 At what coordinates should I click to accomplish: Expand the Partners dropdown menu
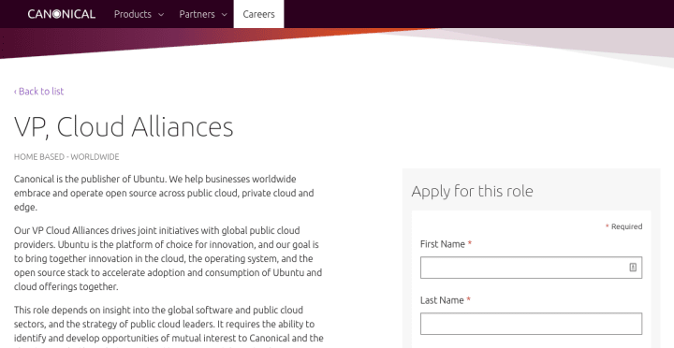pyautogui.click(x=203, y=14)
